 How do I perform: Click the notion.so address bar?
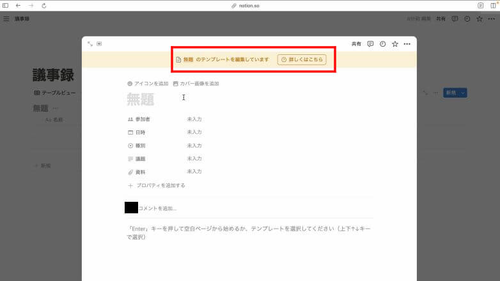[x=246, y=6]
